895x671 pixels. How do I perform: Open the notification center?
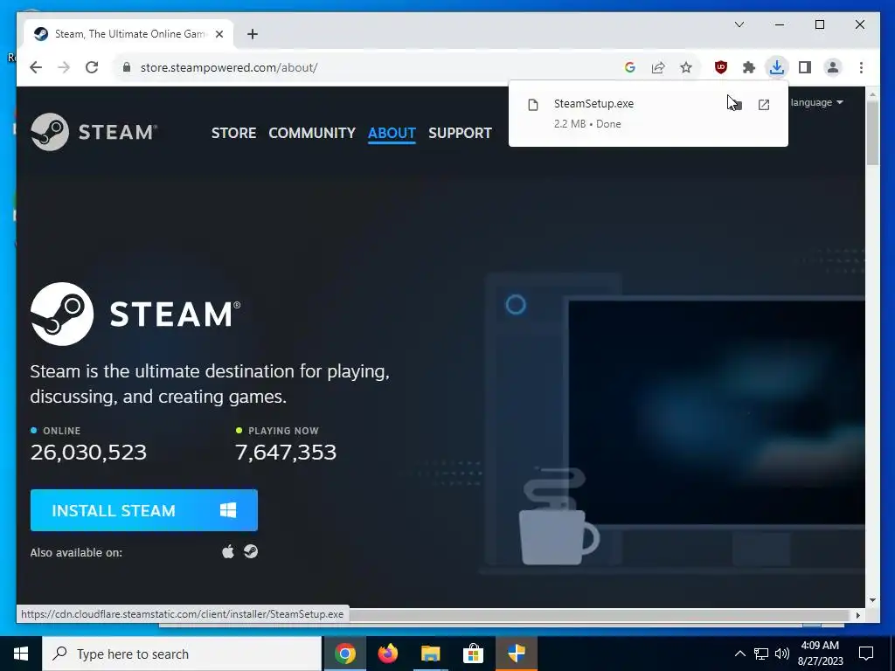click(866, 654)
